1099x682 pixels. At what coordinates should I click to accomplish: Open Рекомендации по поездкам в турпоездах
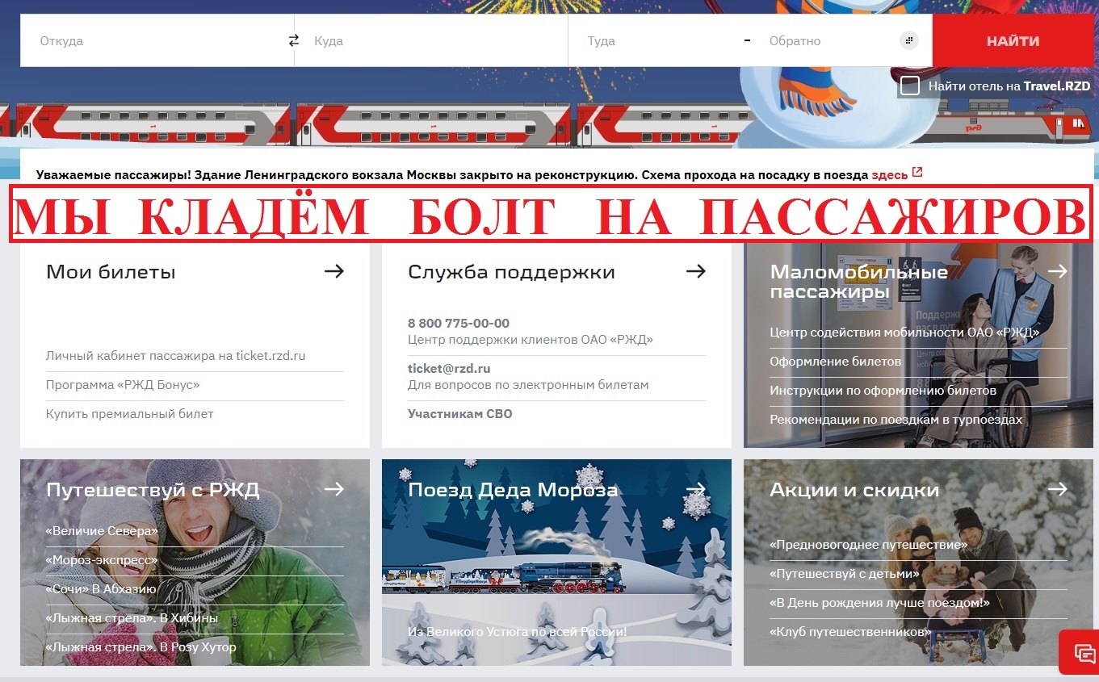click(x=896, y=420)
